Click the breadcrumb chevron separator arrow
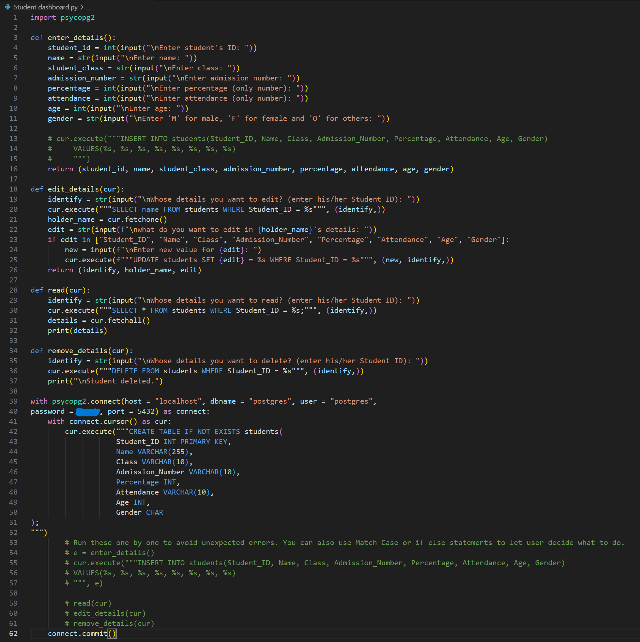 pos(82,7)
